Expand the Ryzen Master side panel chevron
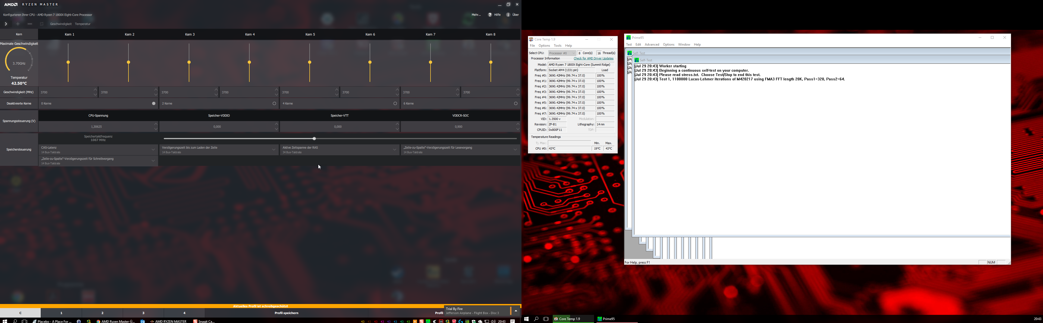The image size is (1043, 323). tap(6, 24)
